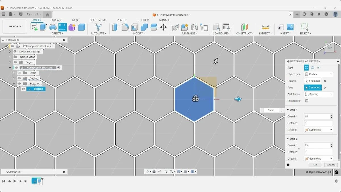Open the Data Panel grid icon

(3, 14)
